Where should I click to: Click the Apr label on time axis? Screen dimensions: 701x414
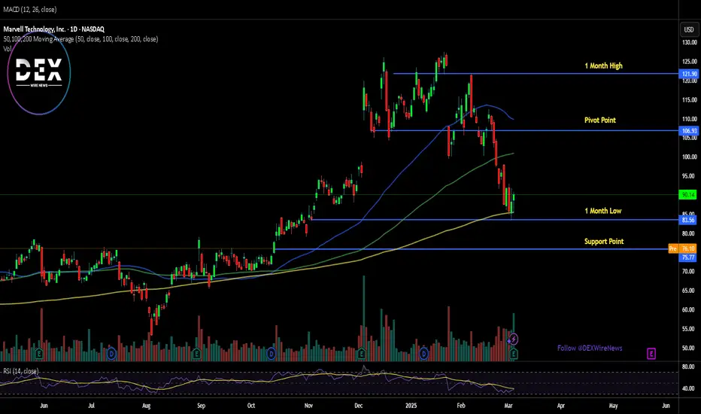tap(560, 406)
